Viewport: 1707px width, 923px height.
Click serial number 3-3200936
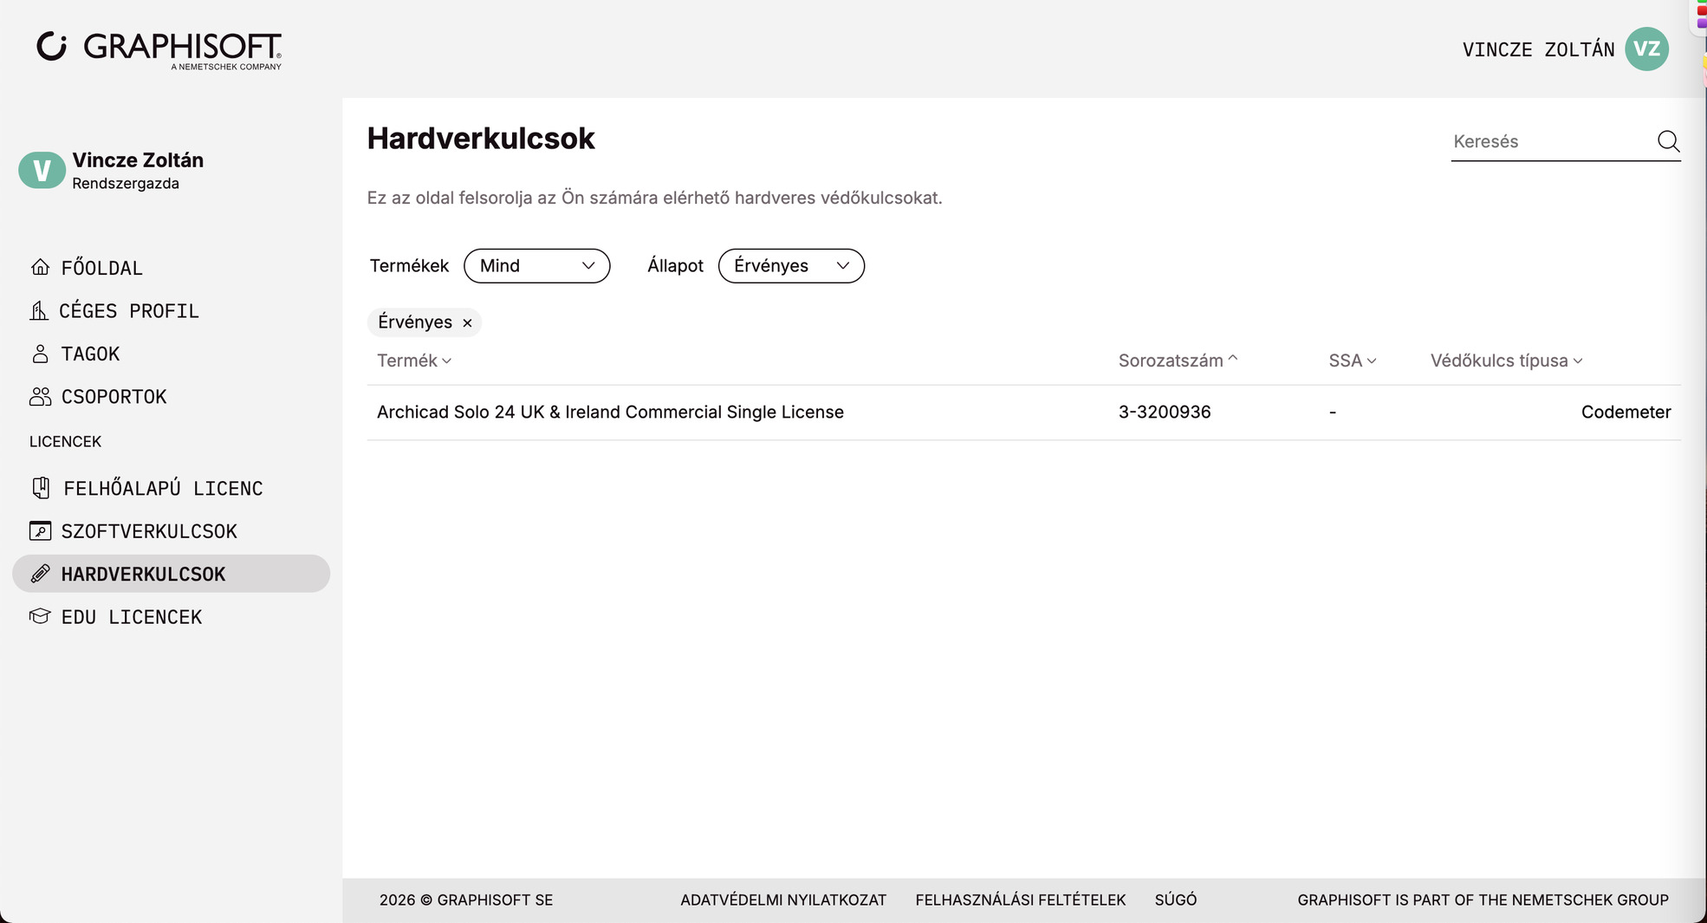pos(1165,413)
